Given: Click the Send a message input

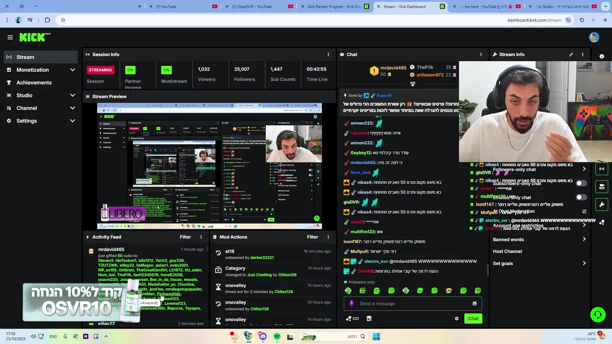Looking at the screenshot, I should (x=413, y=303).
